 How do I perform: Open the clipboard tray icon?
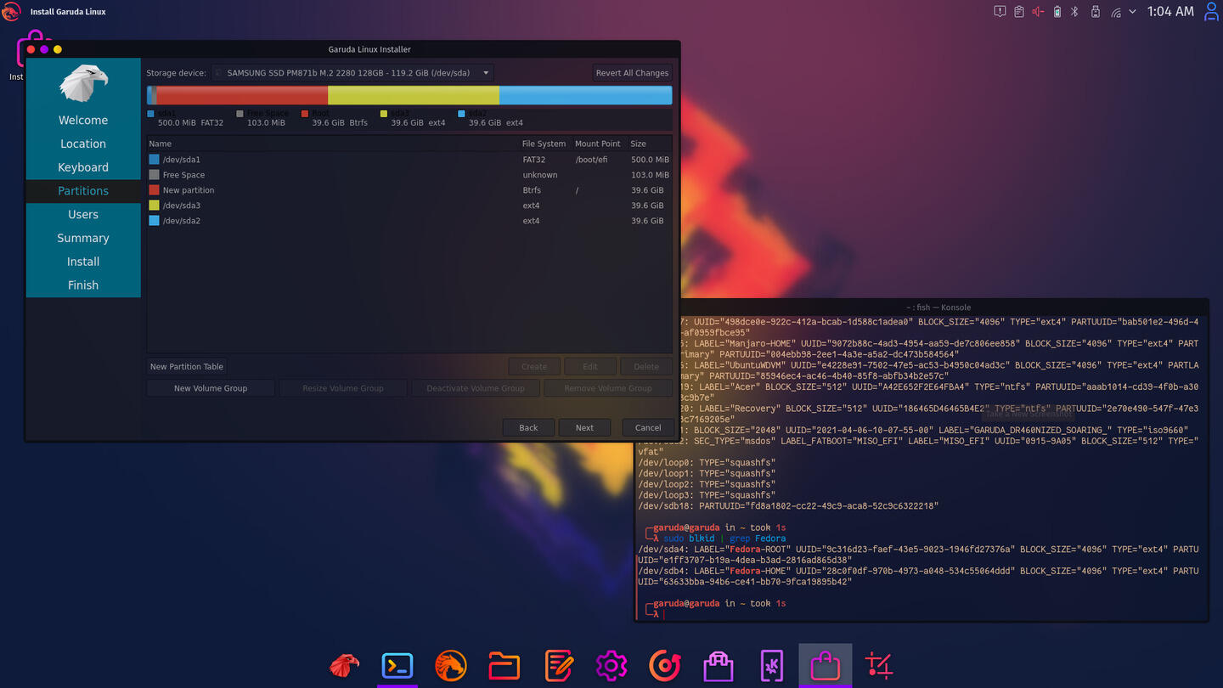pos(1019,12)
